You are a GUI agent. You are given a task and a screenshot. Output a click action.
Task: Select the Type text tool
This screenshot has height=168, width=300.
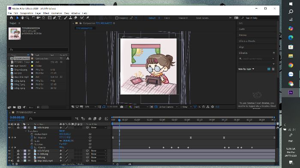point(60,18)
